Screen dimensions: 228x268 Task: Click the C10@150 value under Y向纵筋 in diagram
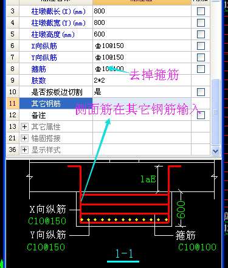point(46,247)
